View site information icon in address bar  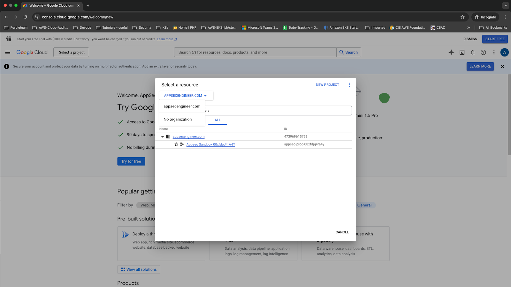click(x=37, y=17)
